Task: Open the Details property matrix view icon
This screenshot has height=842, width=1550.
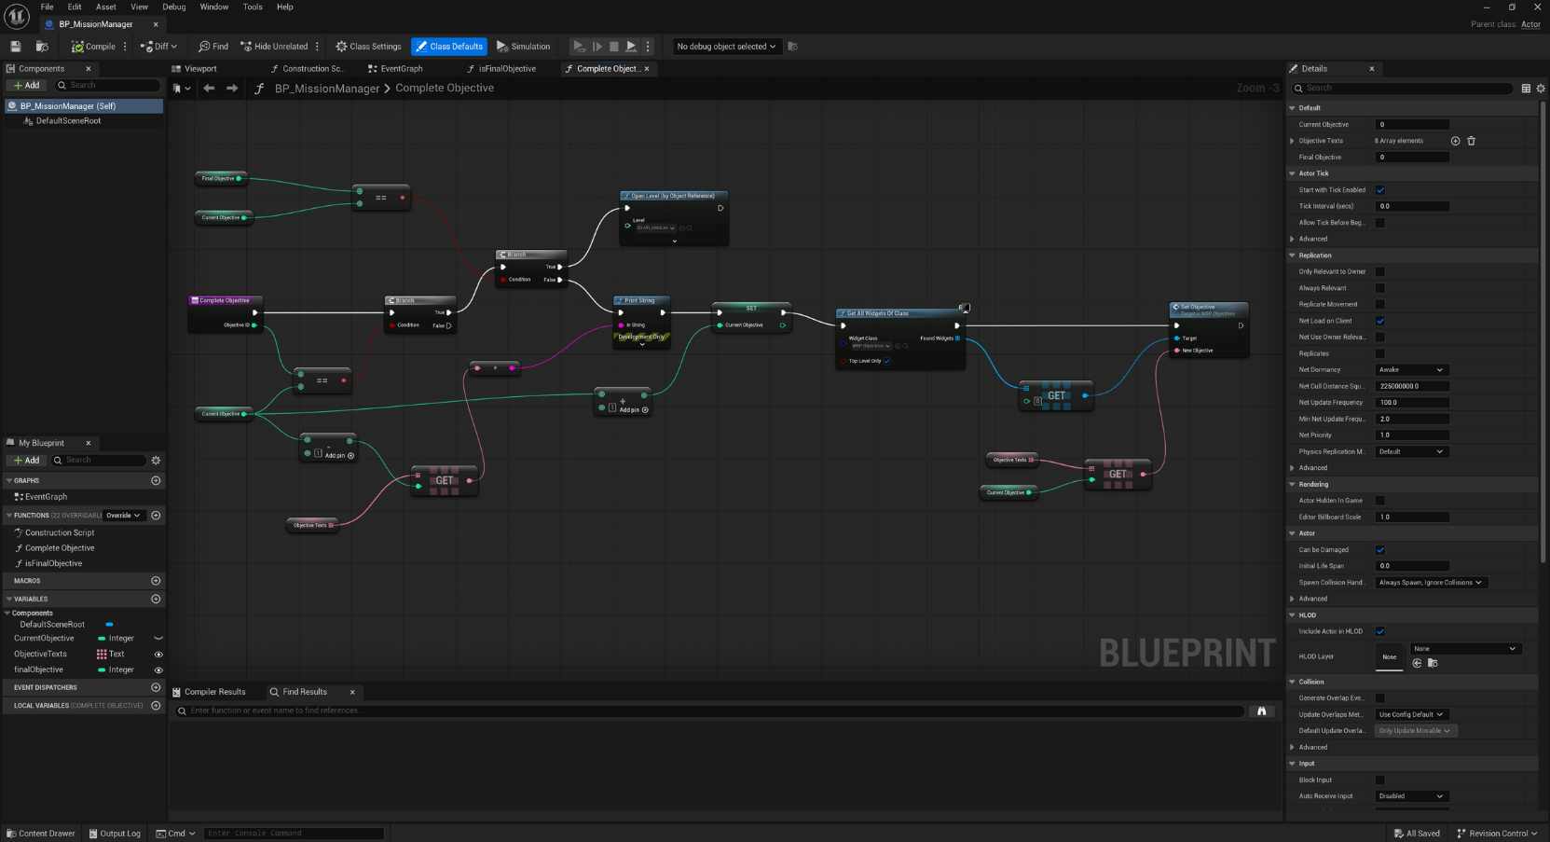Action: pyautogui.click(x=1526, y=89)
